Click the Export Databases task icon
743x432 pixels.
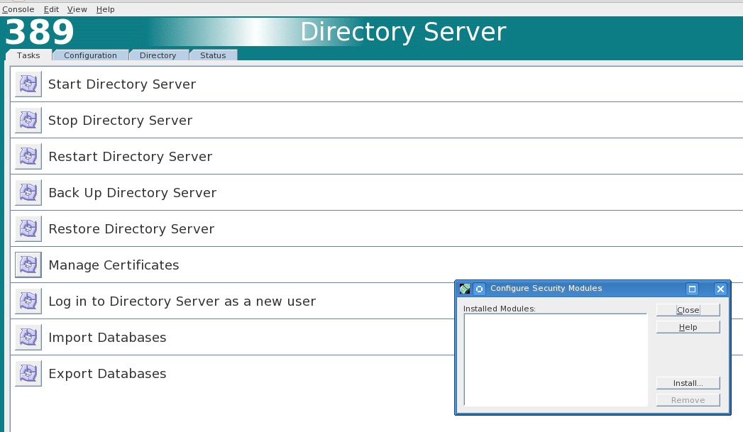tap(28, 373)
